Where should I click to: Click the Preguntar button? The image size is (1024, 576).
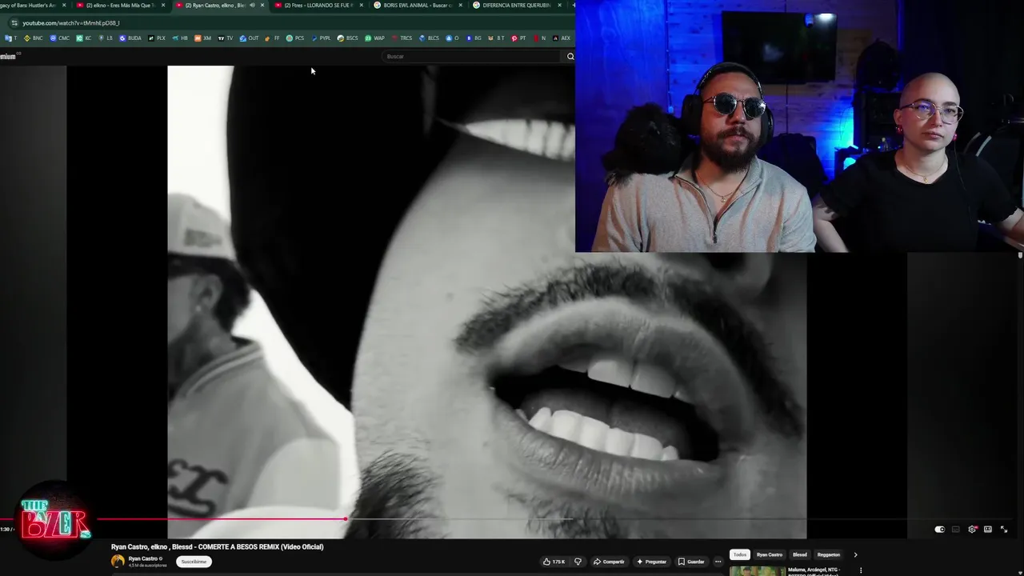[x=652, y=562]
